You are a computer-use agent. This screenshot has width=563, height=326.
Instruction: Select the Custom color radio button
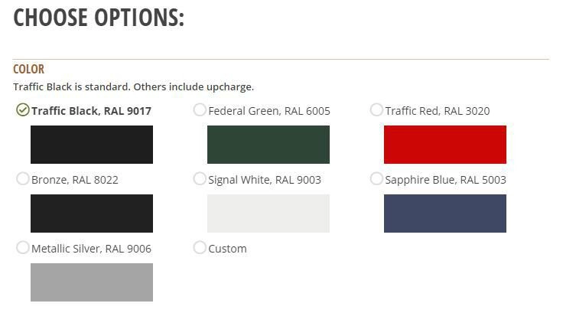point(200,248)
